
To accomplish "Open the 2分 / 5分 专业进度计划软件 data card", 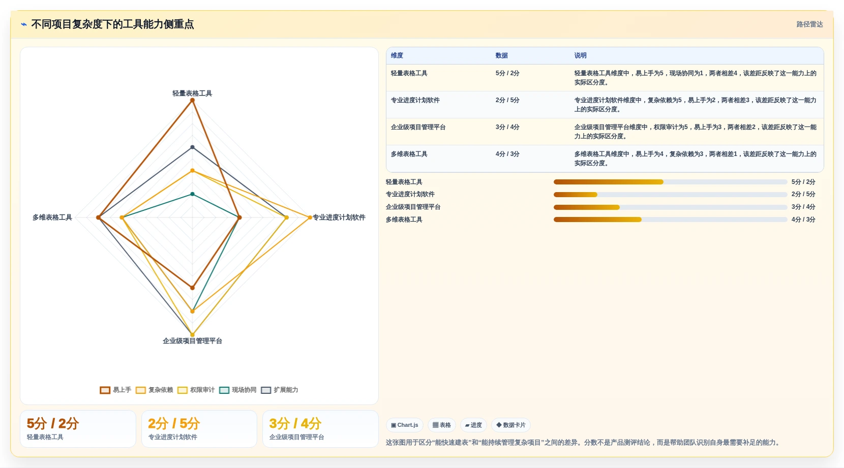I will [199, 429].
